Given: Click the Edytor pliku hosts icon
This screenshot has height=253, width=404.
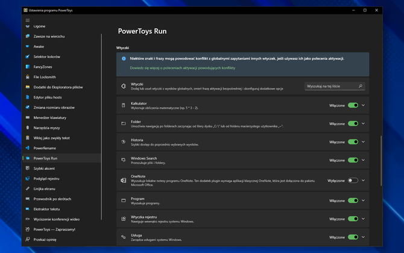Looking at the screenshot, I should pos(28,97).
